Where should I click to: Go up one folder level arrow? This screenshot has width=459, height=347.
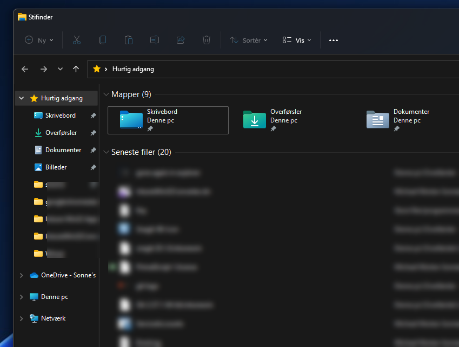(76, 69)
